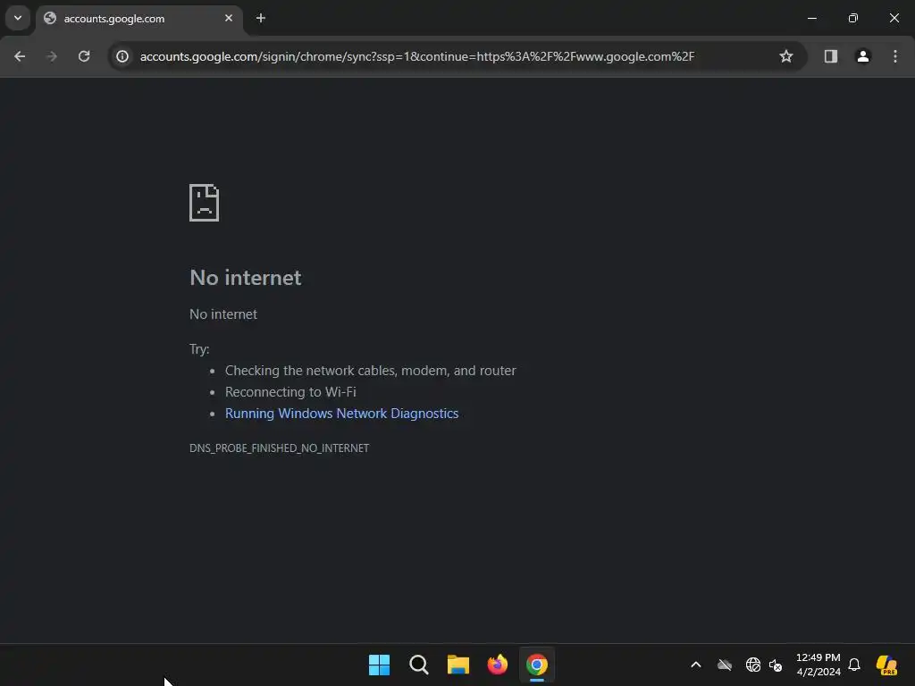Open the clock and date 12:49 PM

pyautogui.click(x=818, y=665)
